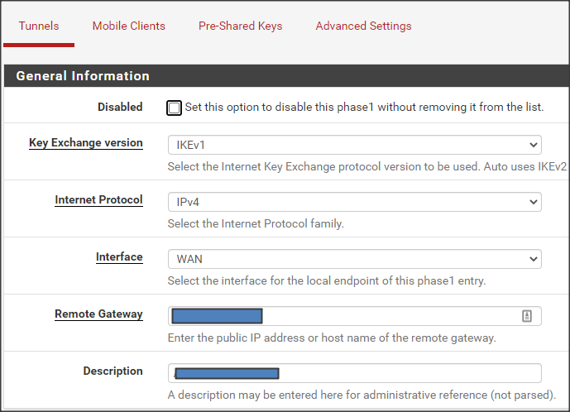
Task: Switch to the Tunnels tab
Action: [39, 26]
